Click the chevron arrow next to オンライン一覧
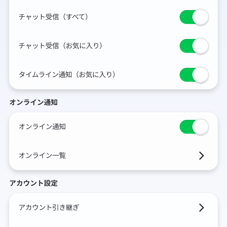 tap(202, 156)
